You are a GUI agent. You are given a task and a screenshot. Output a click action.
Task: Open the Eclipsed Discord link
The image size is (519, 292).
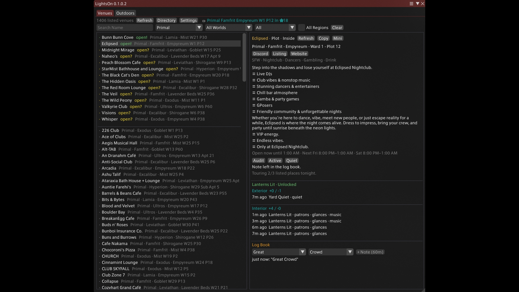pos(261,54)
